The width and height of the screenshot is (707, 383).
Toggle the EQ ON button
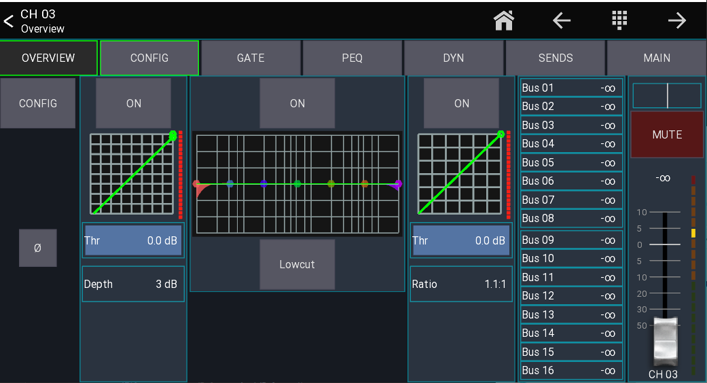coord(297,103)
